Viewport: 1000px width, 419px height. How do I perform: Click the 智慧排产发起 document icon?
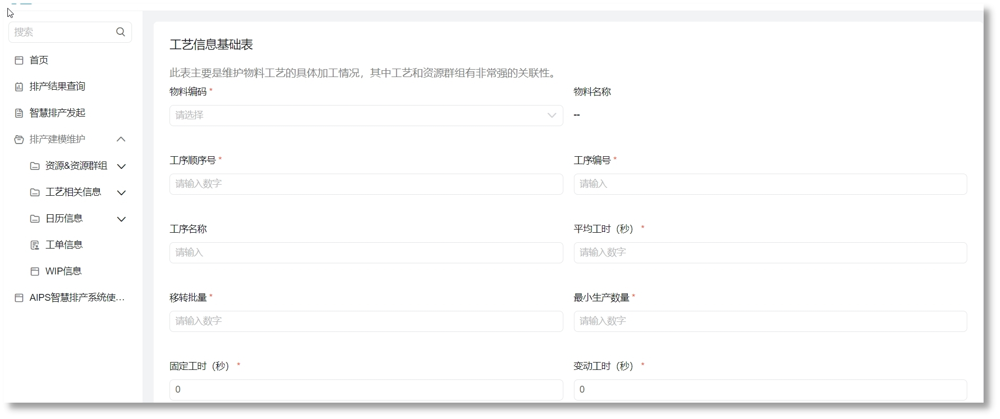19,113
